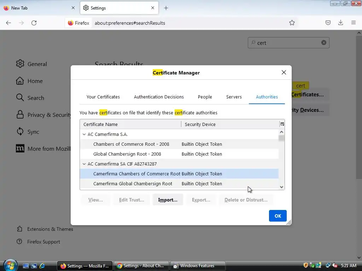The image size is (362, 271).
Task: Click the network tray icon
Action: tap(328, 265)
